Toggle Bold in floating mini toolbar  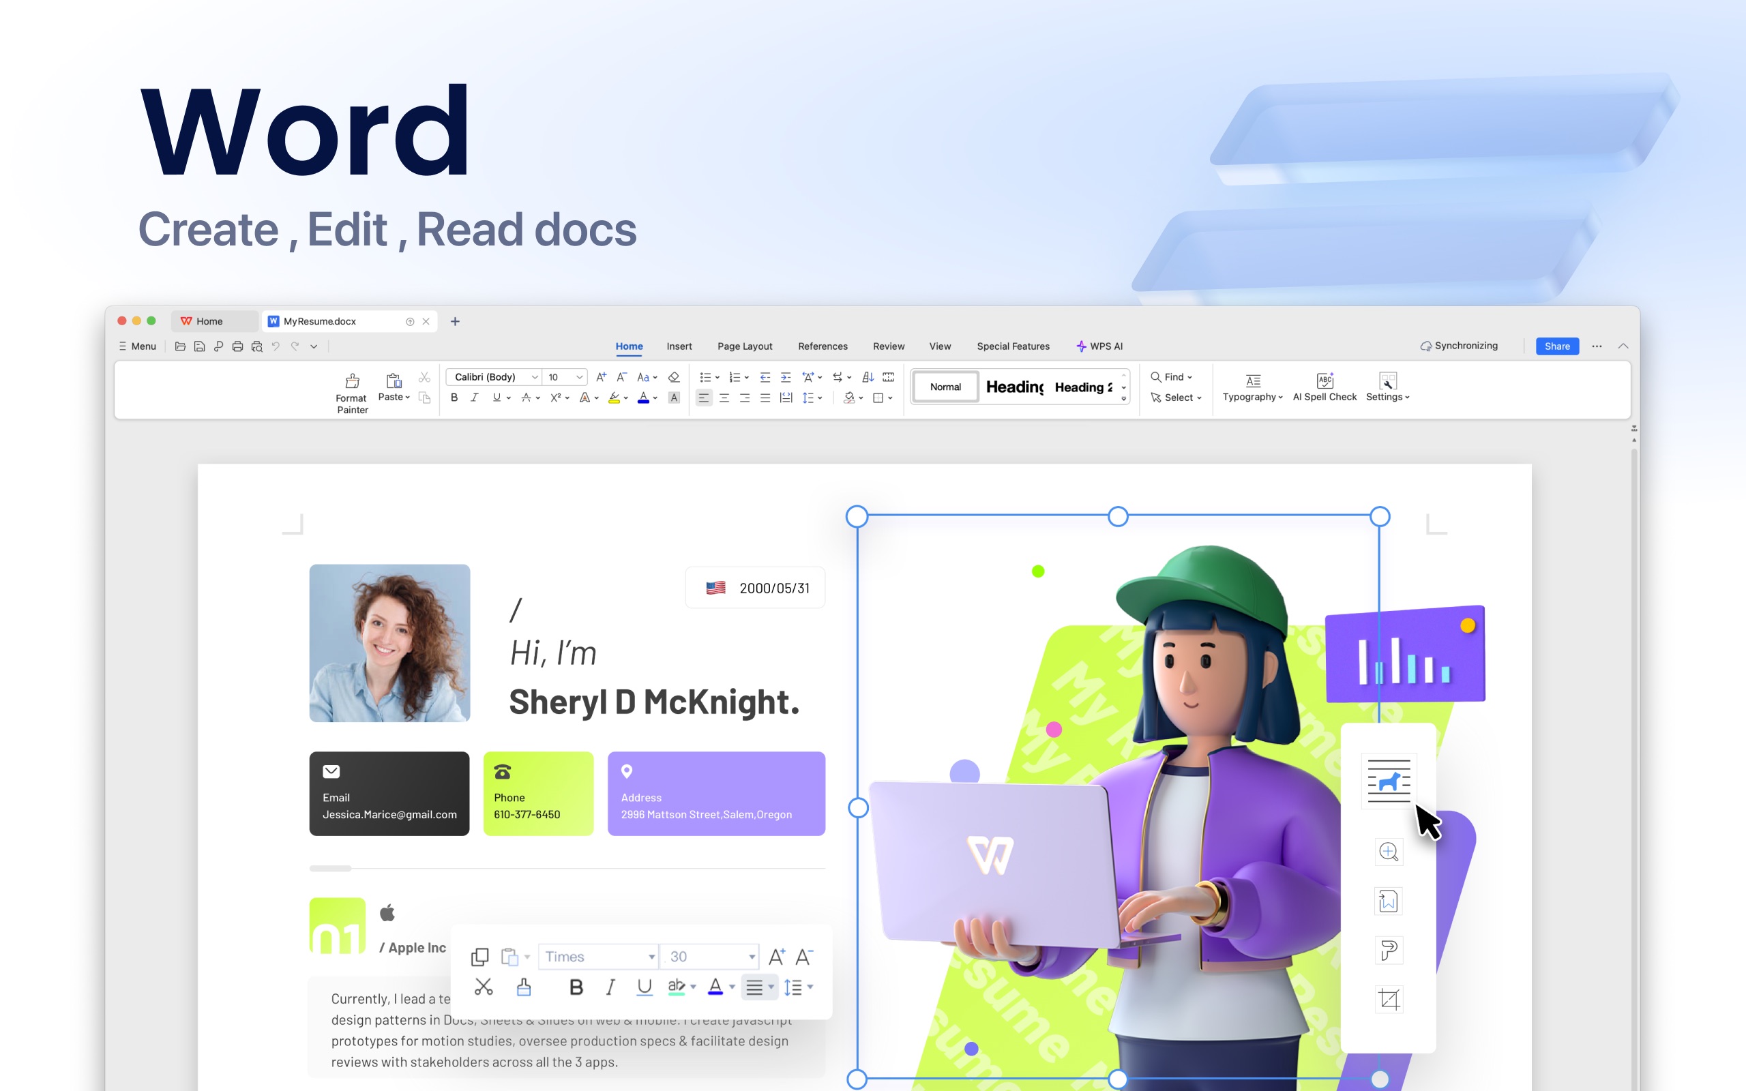tap(576, 987)
